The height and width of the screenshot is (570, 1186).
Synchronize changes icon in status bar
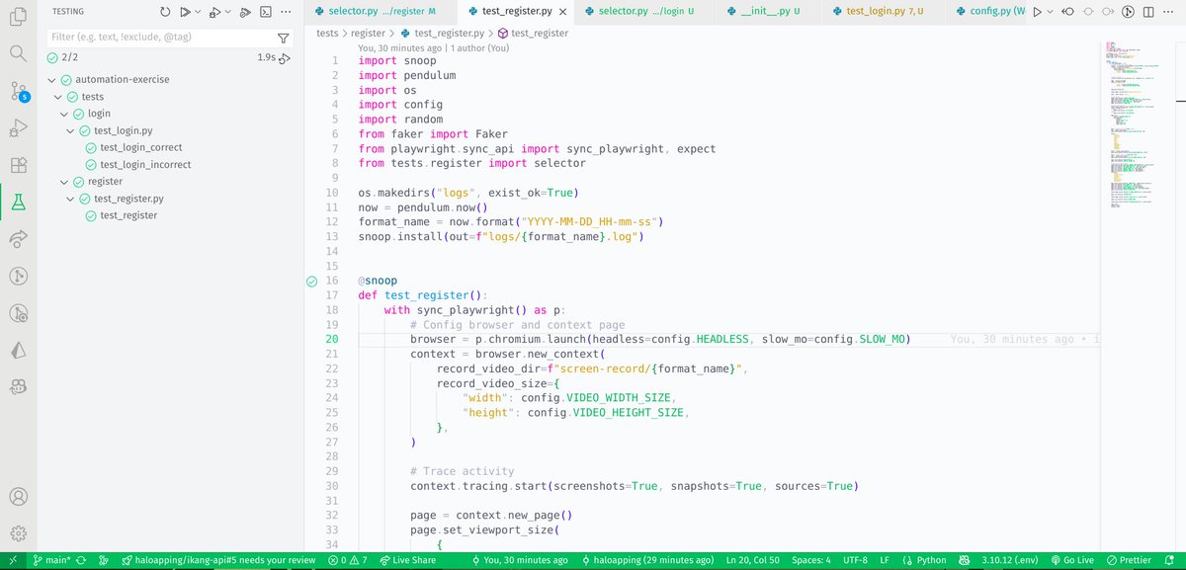tap(81, 560)
